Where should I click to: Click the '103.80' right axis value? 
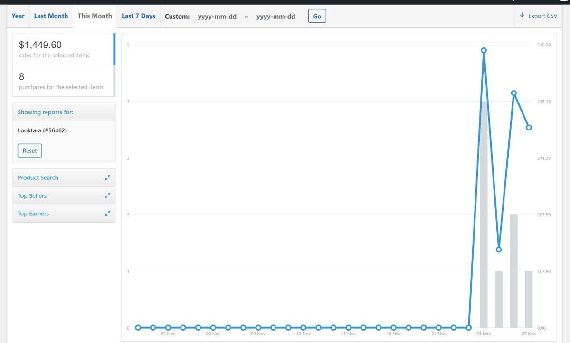(544, 271)
